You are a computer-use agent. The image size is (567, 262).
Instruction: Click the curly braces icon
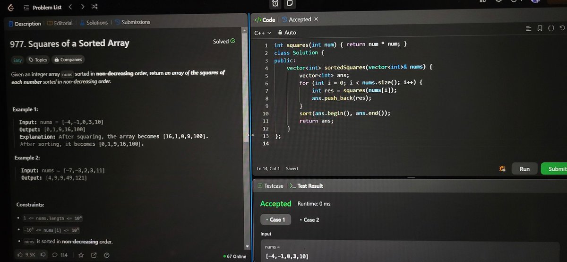pos(551,29)
